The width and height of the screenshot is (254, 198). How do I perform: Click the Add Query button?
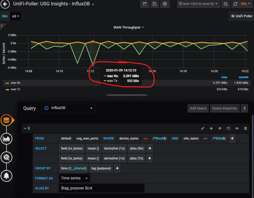click(198, 108)
